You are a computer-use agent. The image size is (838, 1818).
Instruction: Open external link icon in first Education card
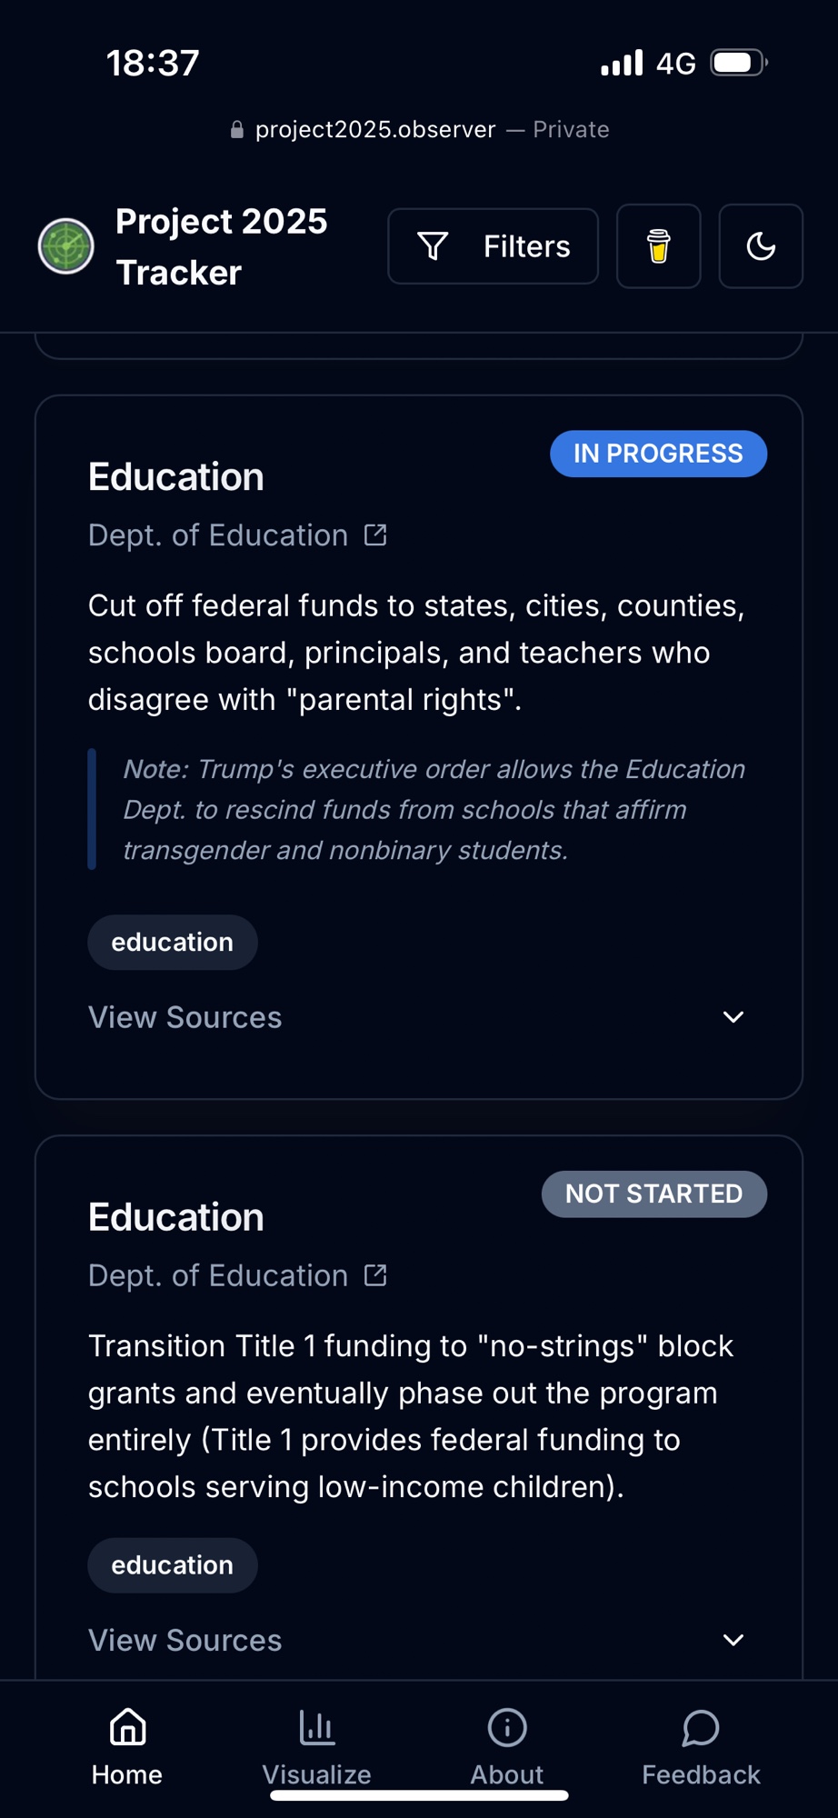tap(375, 535)
